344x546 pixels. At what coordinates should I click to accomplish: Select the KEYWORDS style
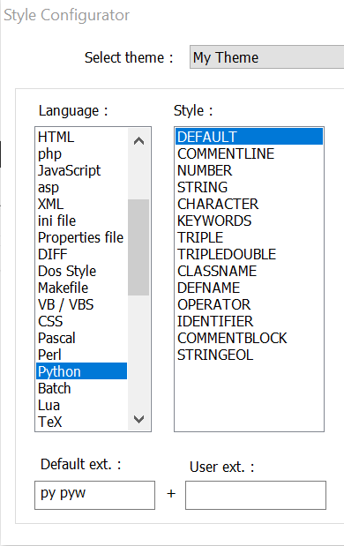point(249,221)
